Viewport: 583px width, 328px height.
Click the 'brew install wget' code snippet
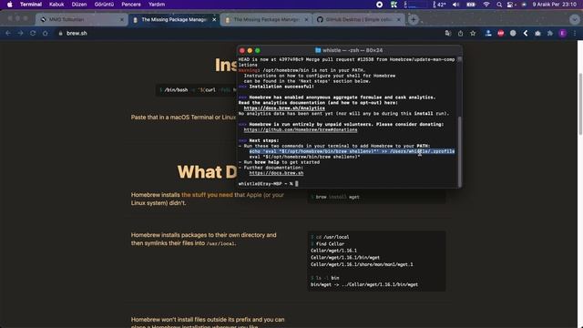[376, 197]
